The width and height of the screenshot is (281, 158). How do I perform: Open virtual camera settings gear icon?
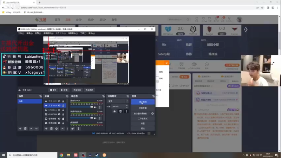pyautogui.click(x=152, y=113)
